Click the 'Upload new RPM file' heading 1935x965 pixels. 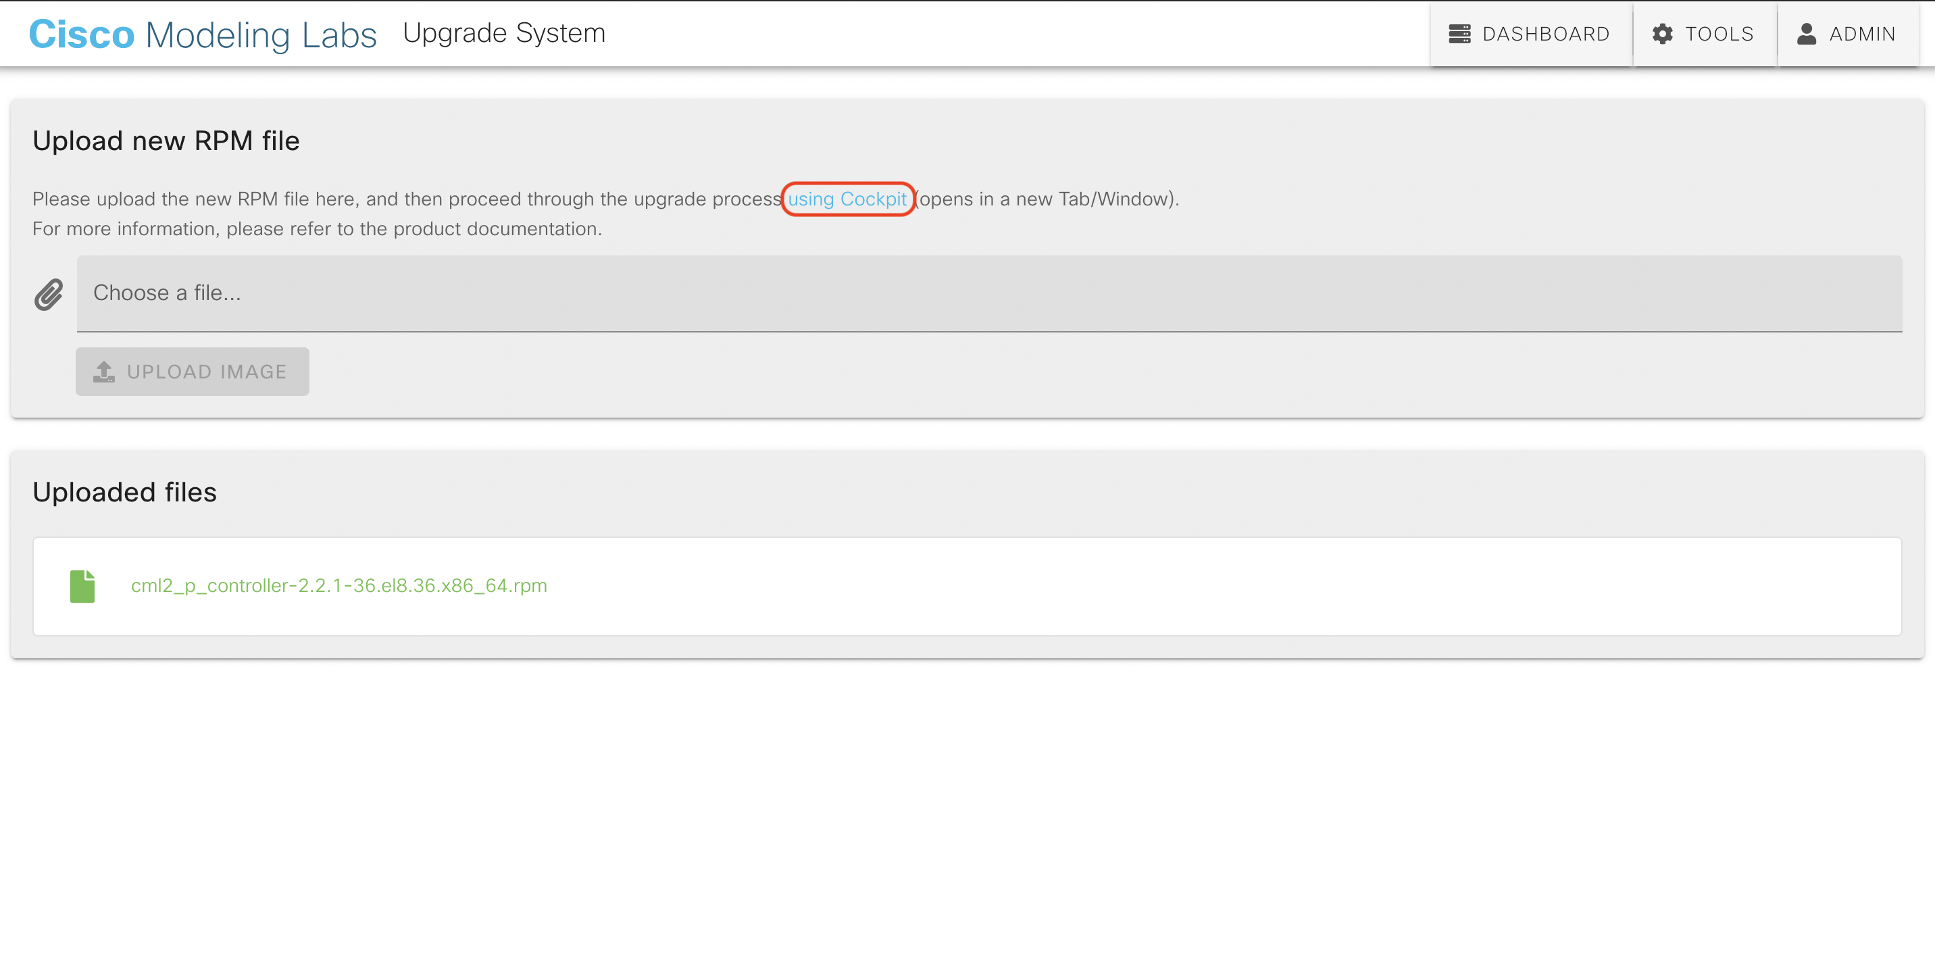pos(166,141)
